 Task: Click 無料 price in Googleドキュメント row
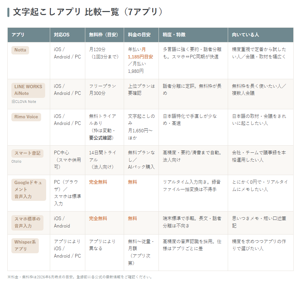[x=132, y=182]
